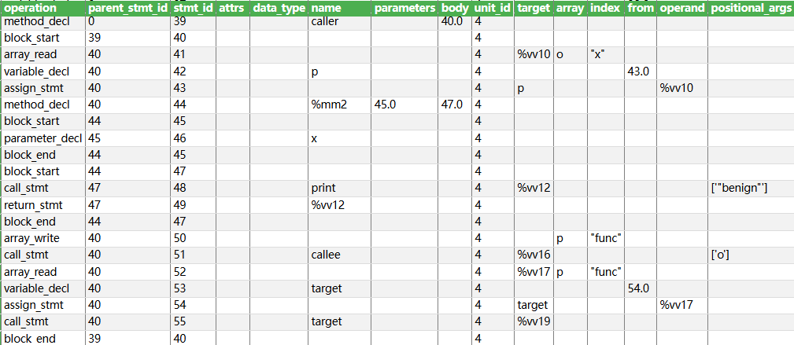
Task: Select the positional_args column header
Action: (x=751, y=8)
